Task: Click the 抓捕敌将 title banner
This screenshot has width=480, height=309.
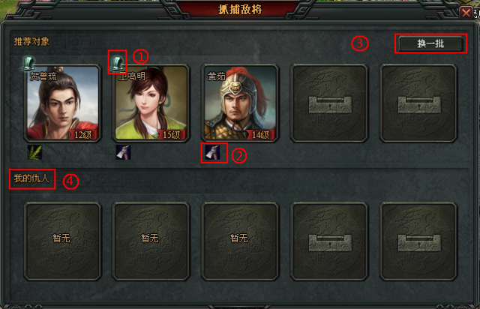Action: pyautogui.click(x=240, y=10)
